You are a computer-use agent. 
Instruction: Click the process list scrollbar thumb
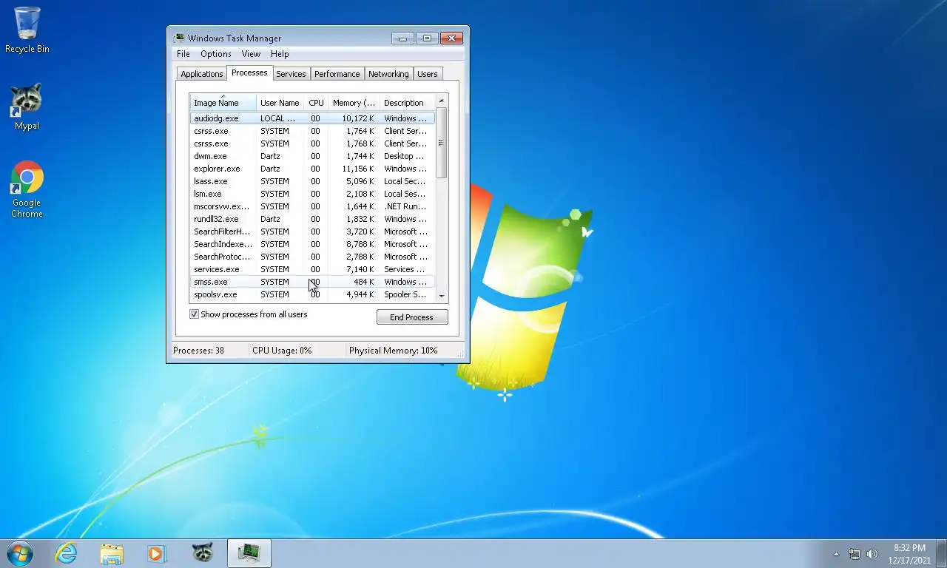point(442,143)
